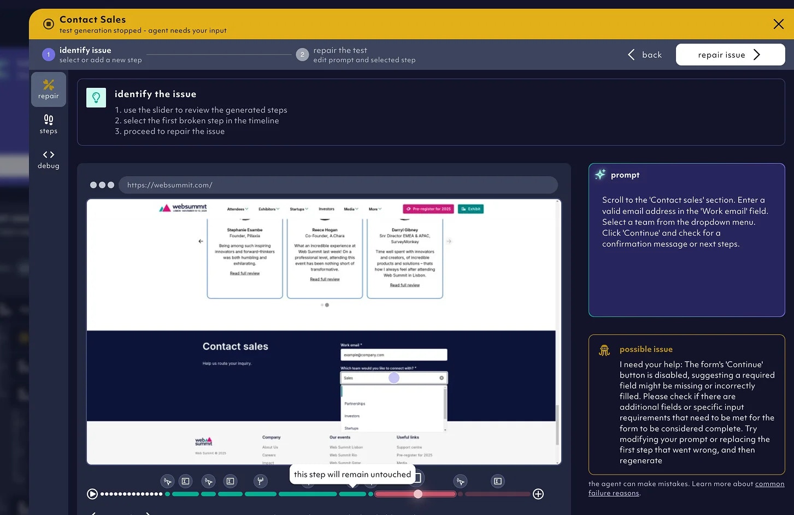The width and height of the screenshot is (794, 515).
Task: Click the last text-input step icon near plus button
Action: click(497, 481)
